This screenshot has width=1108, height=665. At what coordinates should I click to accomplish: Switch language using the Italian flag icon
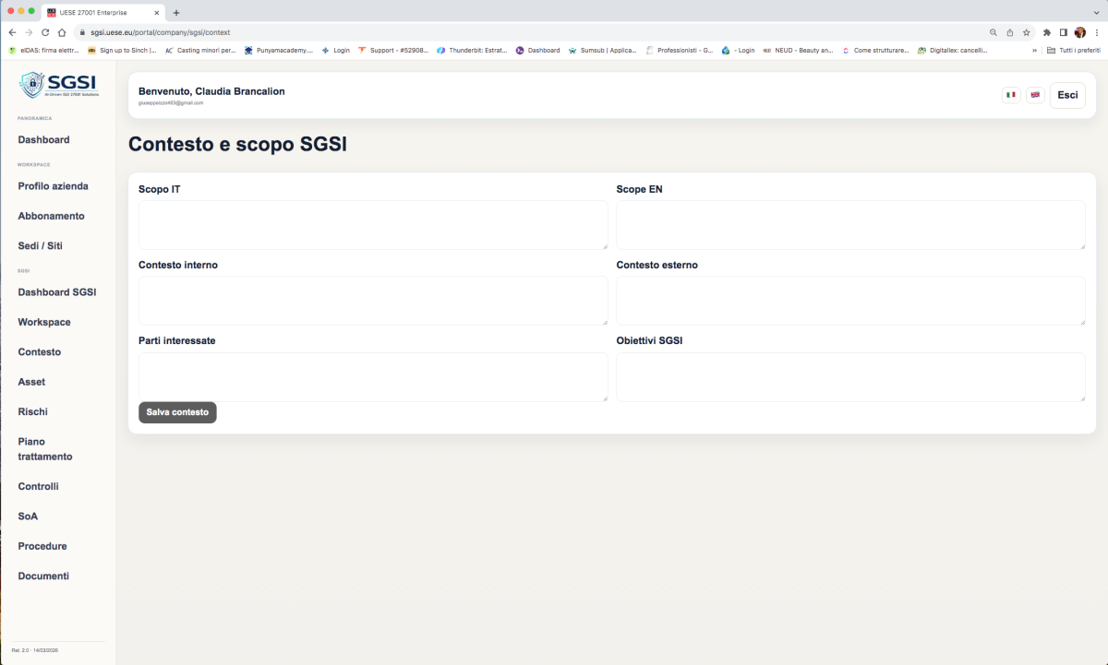click(1011, 94)
